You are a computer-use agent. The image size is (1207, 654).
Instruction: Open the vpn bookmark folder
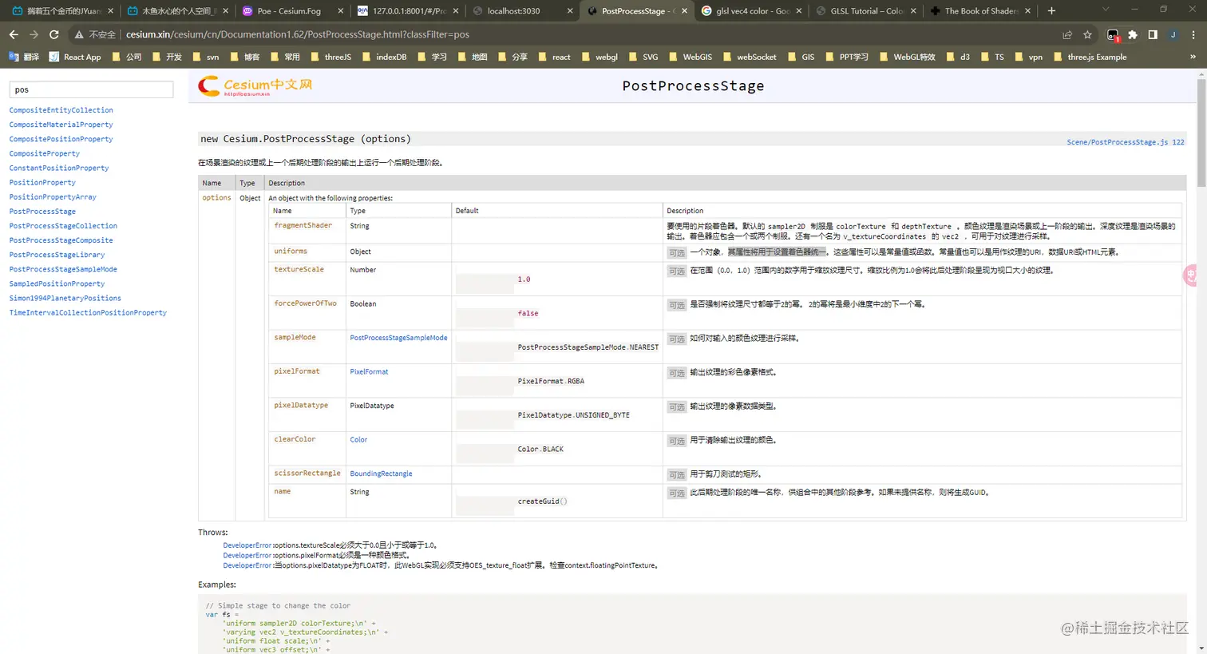click(1028, 57)
